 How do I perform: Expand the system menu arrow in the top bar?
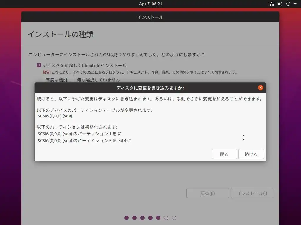click(x=295, y=4)
